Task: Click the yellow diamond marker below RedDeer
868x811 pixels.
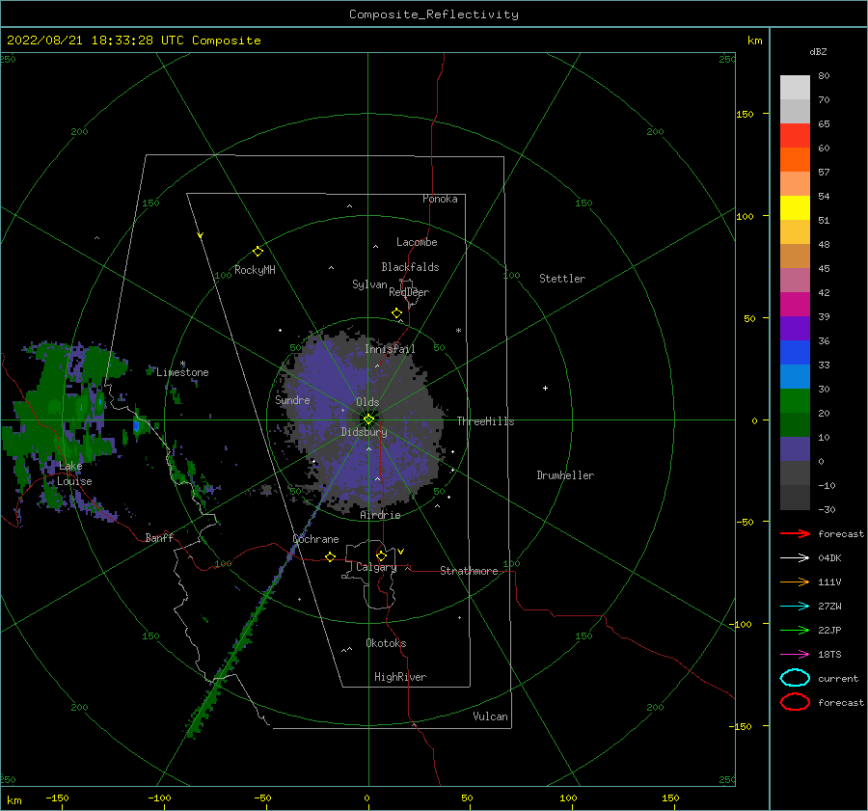Action: (x=396, y=313)
